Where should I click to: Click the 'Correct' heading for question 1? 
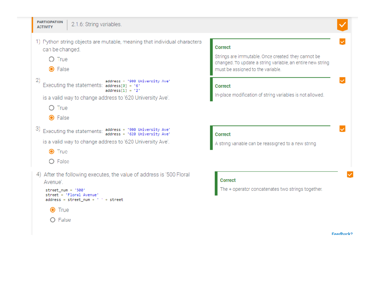tap(222, 47)
